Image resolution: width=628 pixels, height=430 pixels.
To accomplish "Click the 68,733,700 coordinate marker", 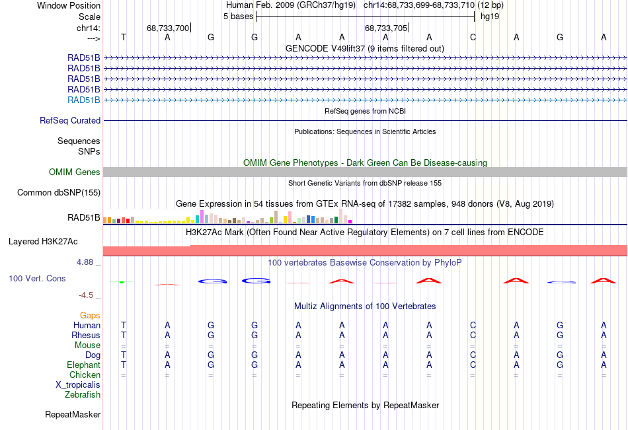I will coord(168,28).
